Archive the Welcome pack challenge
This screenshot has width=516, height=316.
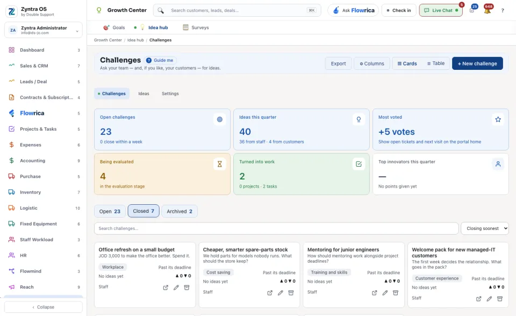coord(499,299)
